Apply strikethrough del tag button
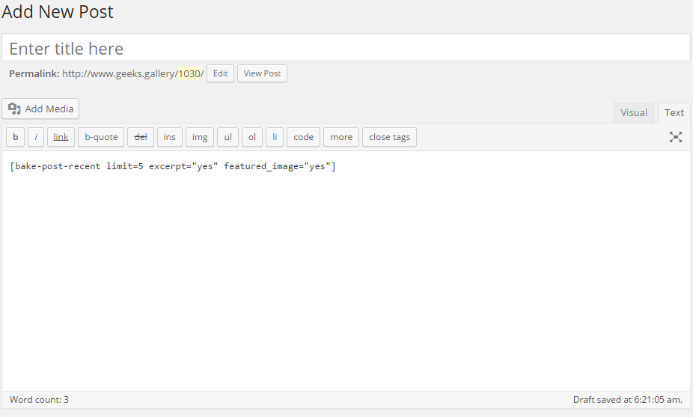 [141, 137]
